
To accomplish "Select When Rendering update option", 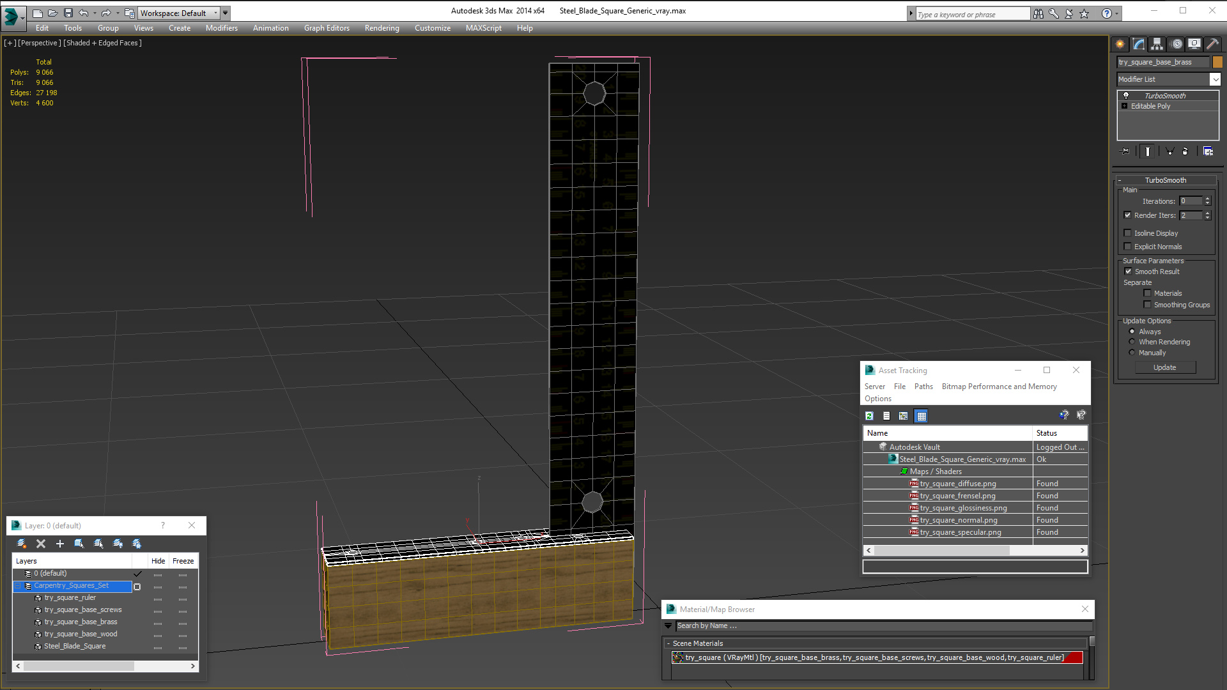I will (1132, 342).
